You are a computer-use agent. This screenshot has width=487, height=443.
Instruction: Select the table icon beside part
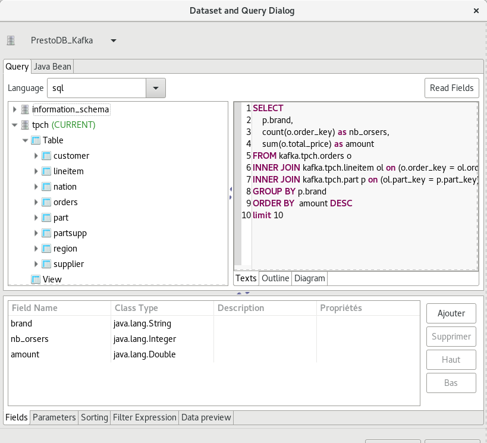coord(46,218)
